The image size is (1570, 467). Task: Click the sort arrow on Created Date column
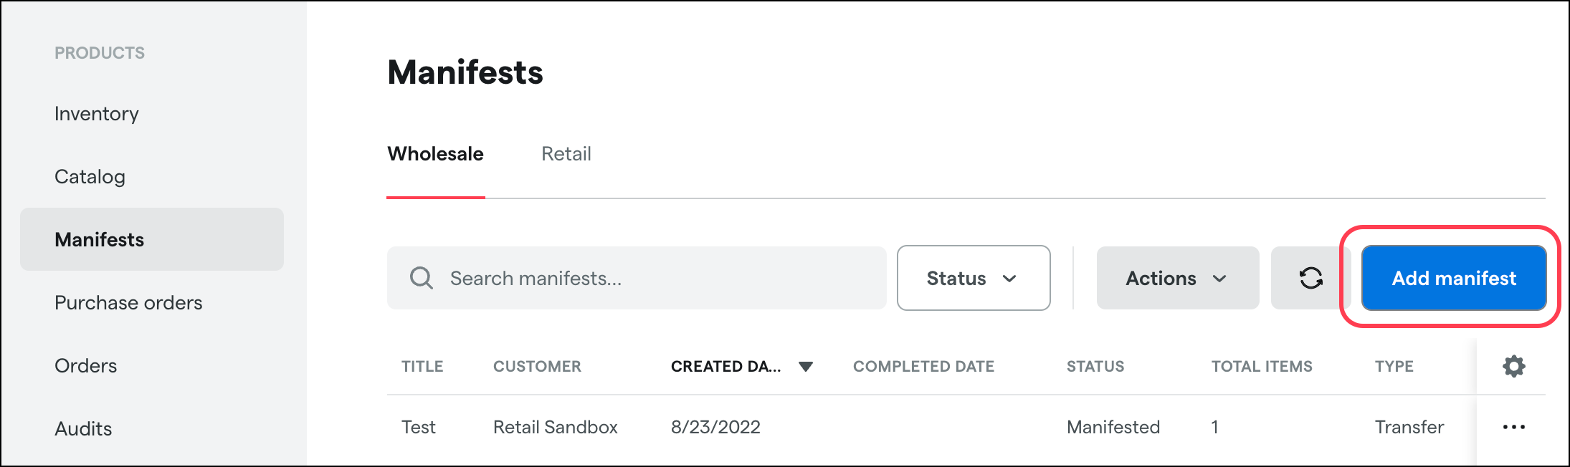[807, 366]
